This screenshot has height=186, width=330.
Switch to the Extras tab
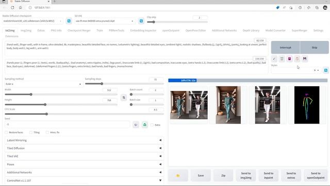[x=41, y=30]
